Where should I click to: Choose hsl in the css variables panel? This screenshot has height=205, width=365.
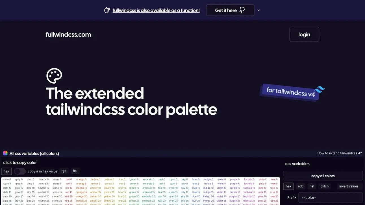[x=312, y=186]
